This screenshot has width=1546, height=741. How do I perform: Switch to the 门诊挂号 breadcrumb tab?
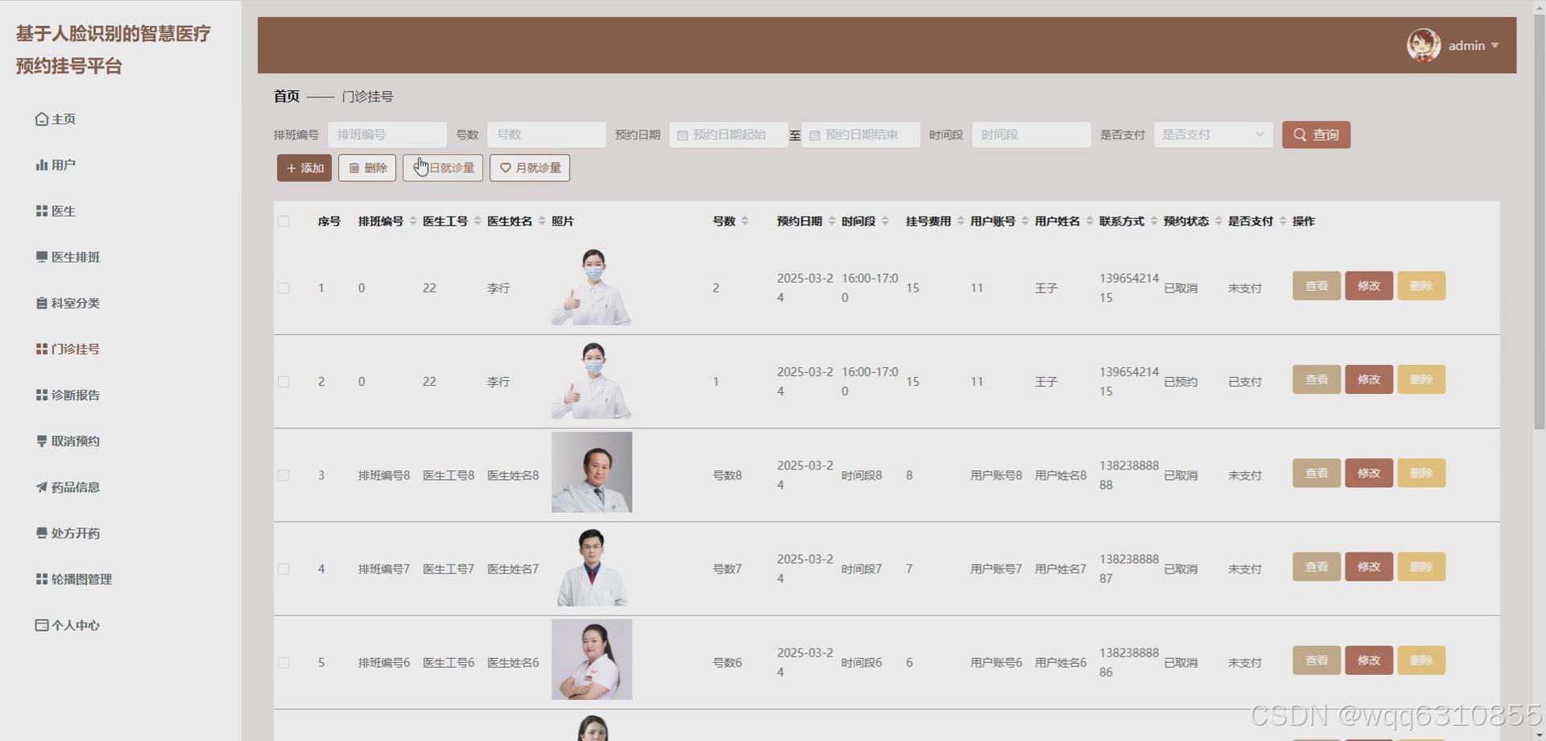[369, 96]
